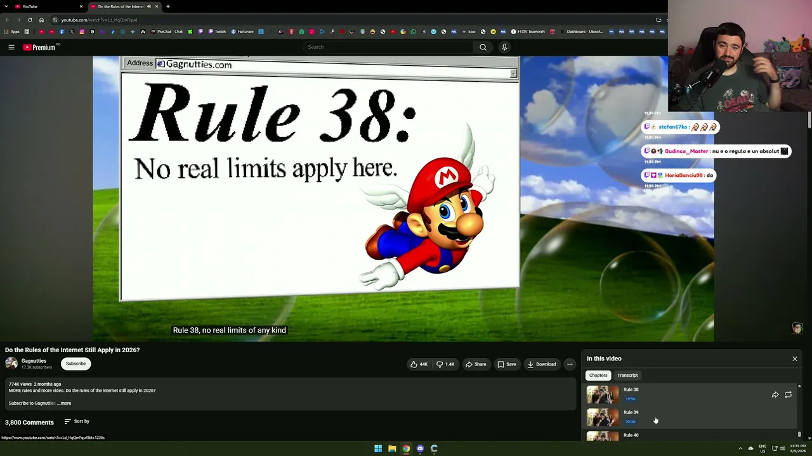The height and width of the screenshot is (456, 812).
Task: Download the video
Action: [542, 364]
